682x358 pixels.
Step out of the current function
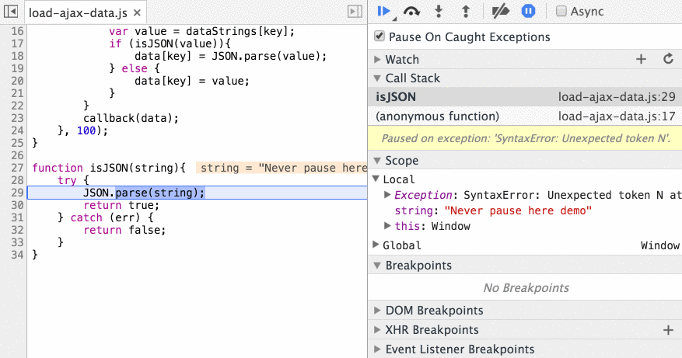pyautogui.click(x=465, y=12)
